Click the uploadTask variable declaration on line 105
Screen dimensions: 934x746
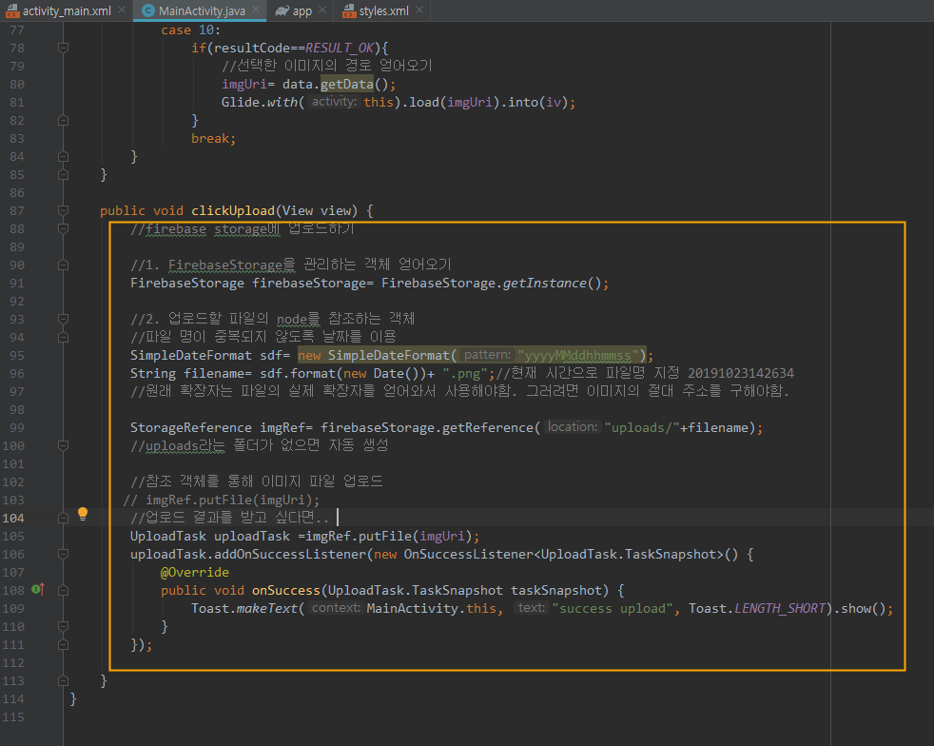coord(252,537)
